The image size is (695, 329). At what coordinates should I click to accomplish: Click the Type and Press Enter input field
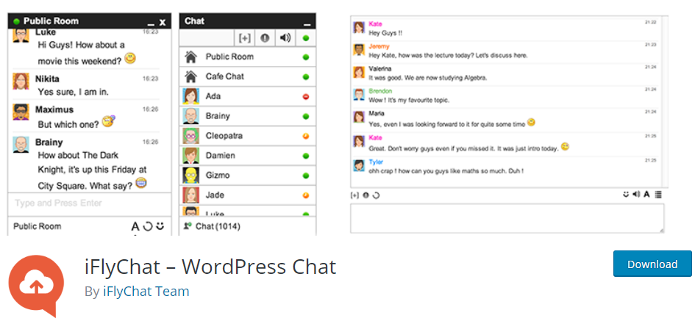[89, 203]
